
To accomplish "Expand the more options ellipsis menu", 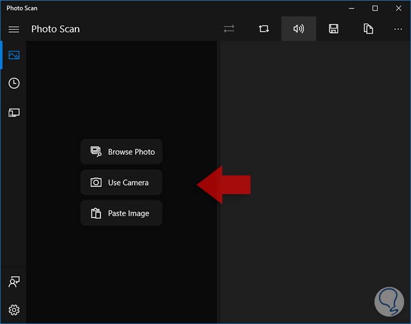I will coord(398,29).
